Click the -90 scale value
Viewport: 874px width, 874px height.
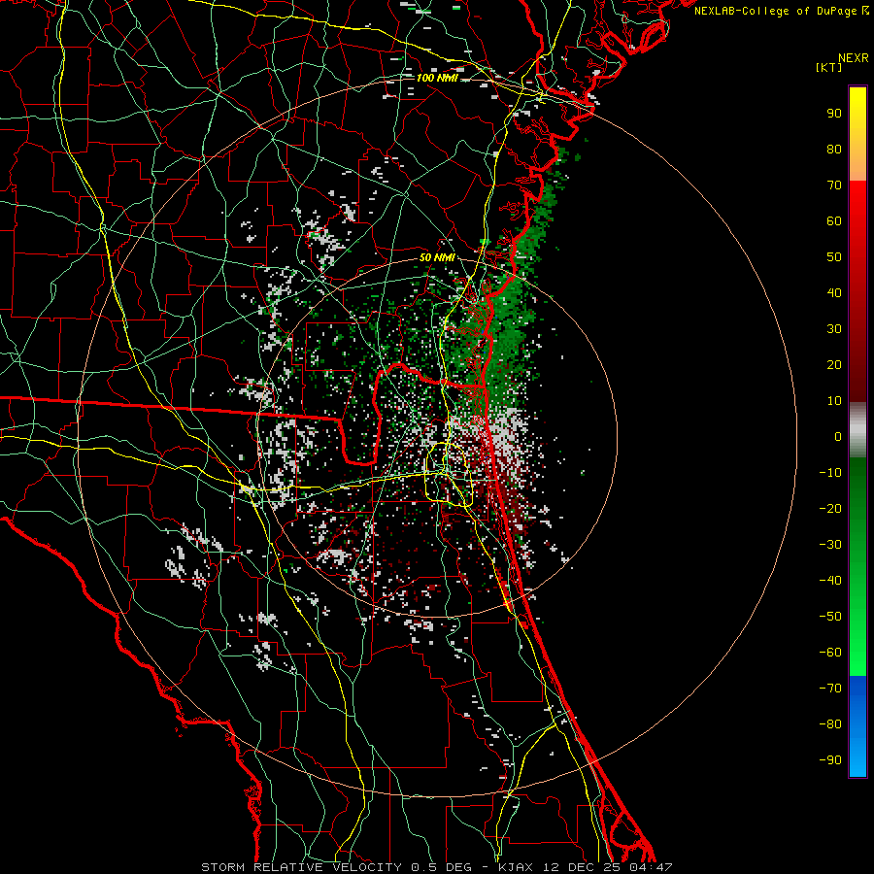(830, 760)
